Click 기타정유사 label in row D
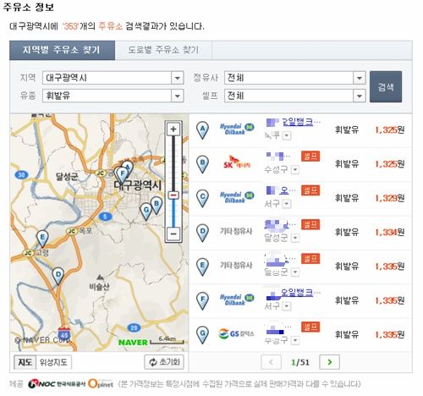 click(236, 231)
